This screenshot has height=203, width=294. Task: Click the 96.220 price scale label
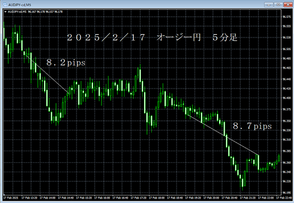point(287,181)
